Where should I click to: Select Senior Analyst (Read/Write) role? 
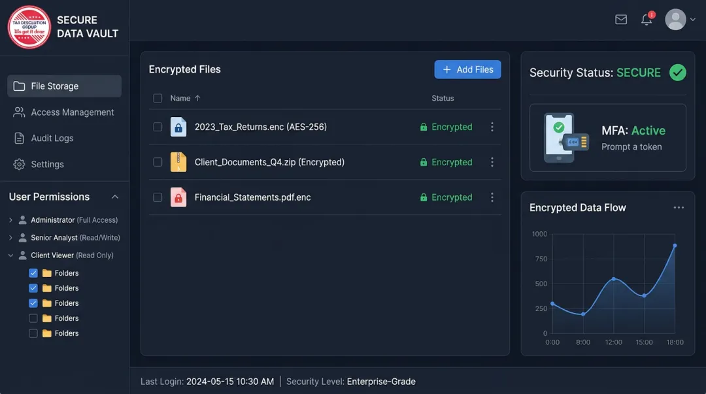tap(75, 237)
